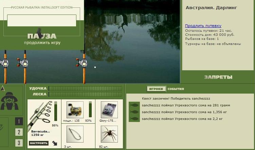Continue game via продолжить игру
The height and width of the screenshot is (150, 255).
coord(42,43)
